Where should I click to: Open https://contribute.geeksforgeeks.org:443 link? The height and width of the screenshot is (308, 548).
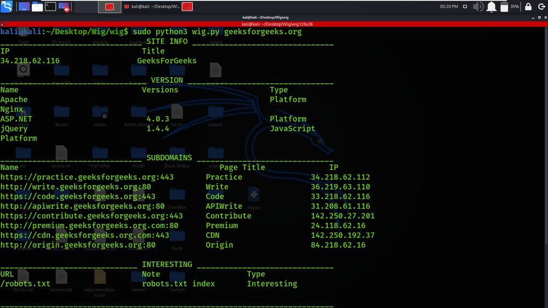(92, 216)
